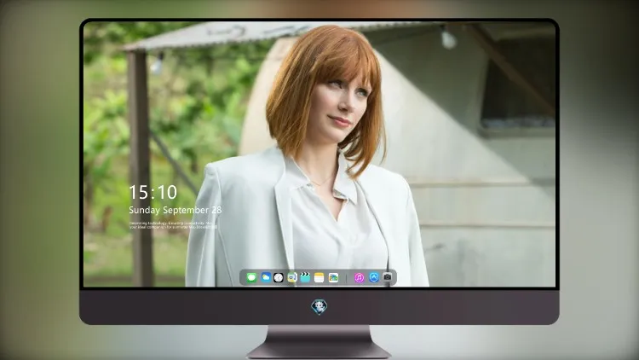Click the word Sunday in the date
639x360 pixels.
(144, 210)
